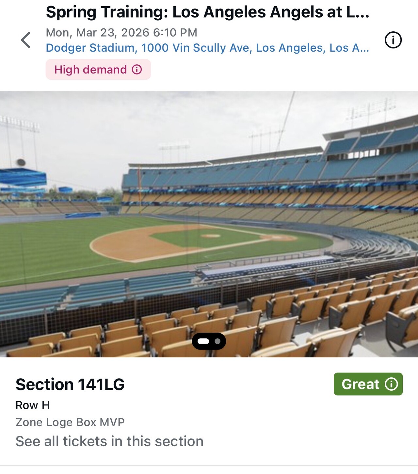
Task: Tap info icon inside High demand badge
Action: tap(137, 70)
